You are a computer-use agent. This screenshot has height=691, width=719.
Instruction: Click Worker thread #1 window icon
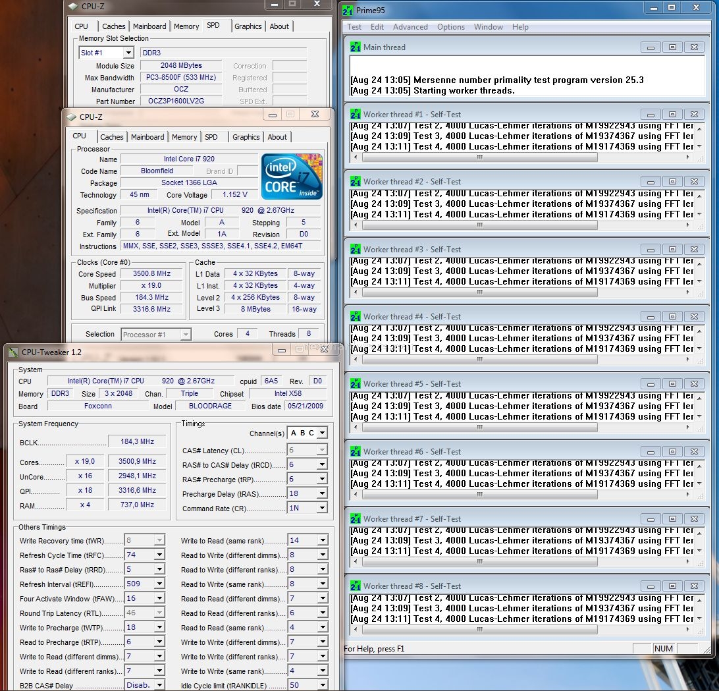(x=356, y=114)
